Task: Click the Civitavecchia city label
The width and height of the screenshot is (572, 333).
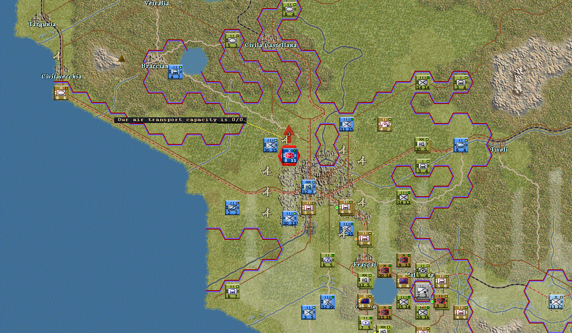Action: (x=62, y=76)
